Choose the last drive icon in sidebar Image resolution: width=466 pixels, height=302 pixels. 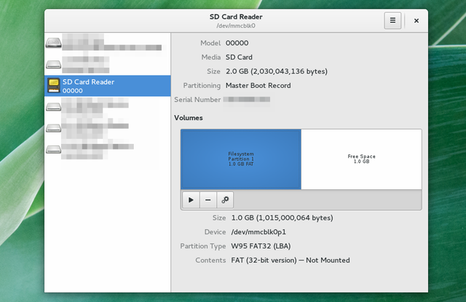53,150
